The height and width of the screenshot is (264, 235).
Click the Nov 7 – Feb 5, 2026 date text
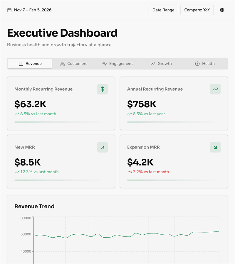pos(33,10)
